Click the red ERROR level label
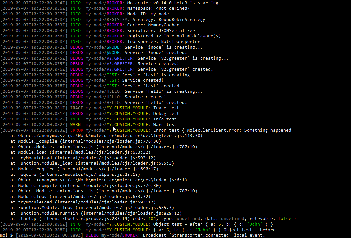Screen dimensions: 351x238 point(77,130)
